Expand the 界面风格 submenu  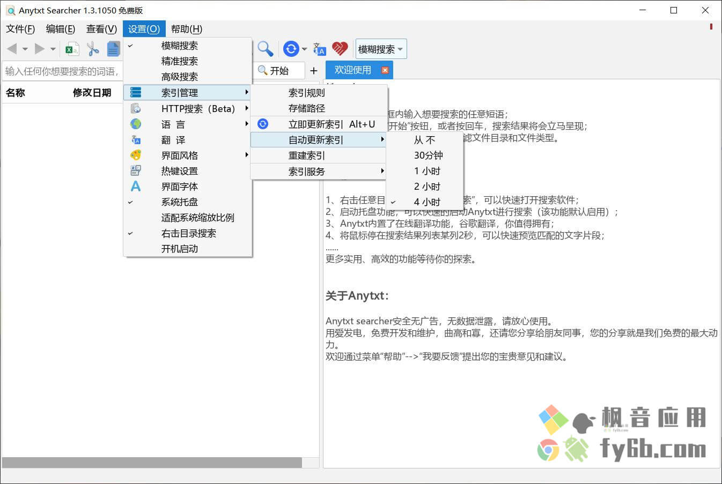click(188, 155)
